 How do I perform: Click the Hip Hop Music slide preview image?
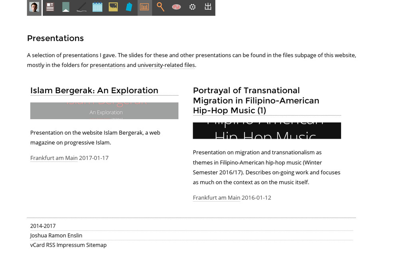pos(267,130)
